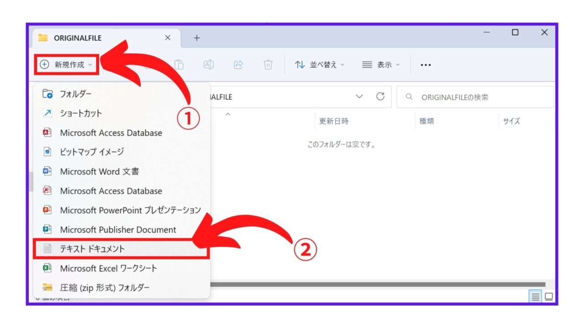Image resolution: width=584 pixels, height=328 pixels.
Task: Open a new Explorer tab with the plus button
Action: tap(197, 38)
